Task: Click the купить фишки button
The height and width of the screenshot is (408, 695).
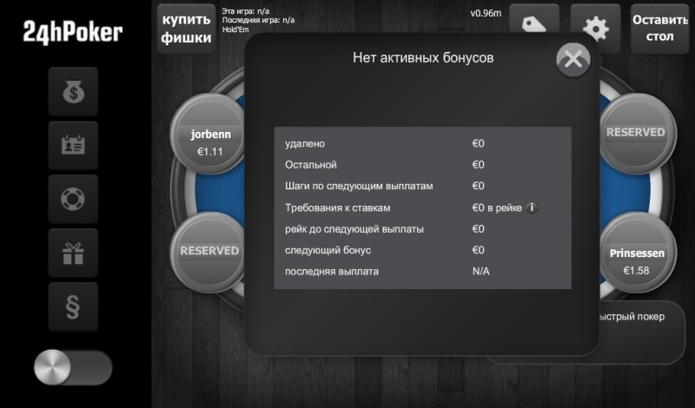Action: coord(186,29)
